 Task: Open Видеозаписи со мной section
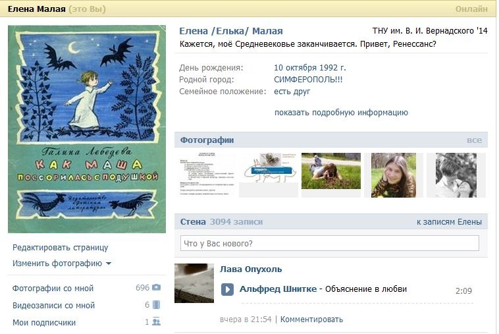53,305
